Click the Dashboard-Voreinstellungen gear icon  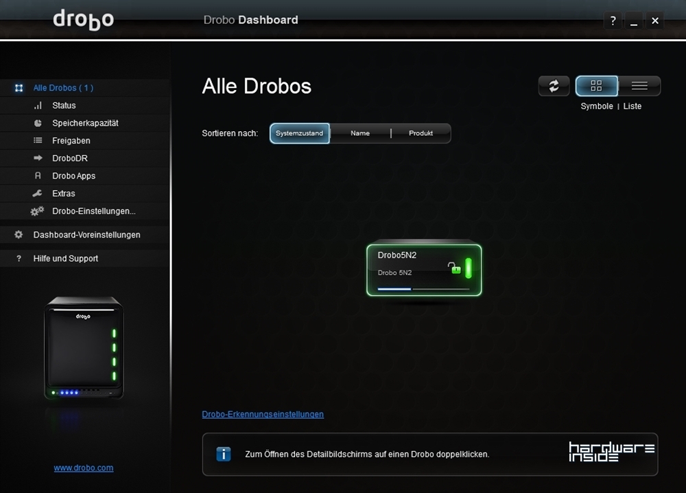pyautogui.click(x=19, y=235)
